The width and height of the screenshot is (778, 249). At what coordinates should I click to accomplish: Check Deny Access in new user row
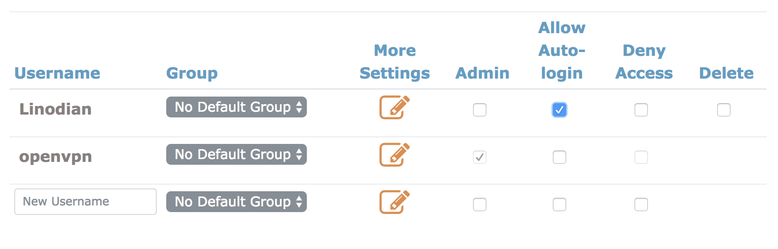641,205
